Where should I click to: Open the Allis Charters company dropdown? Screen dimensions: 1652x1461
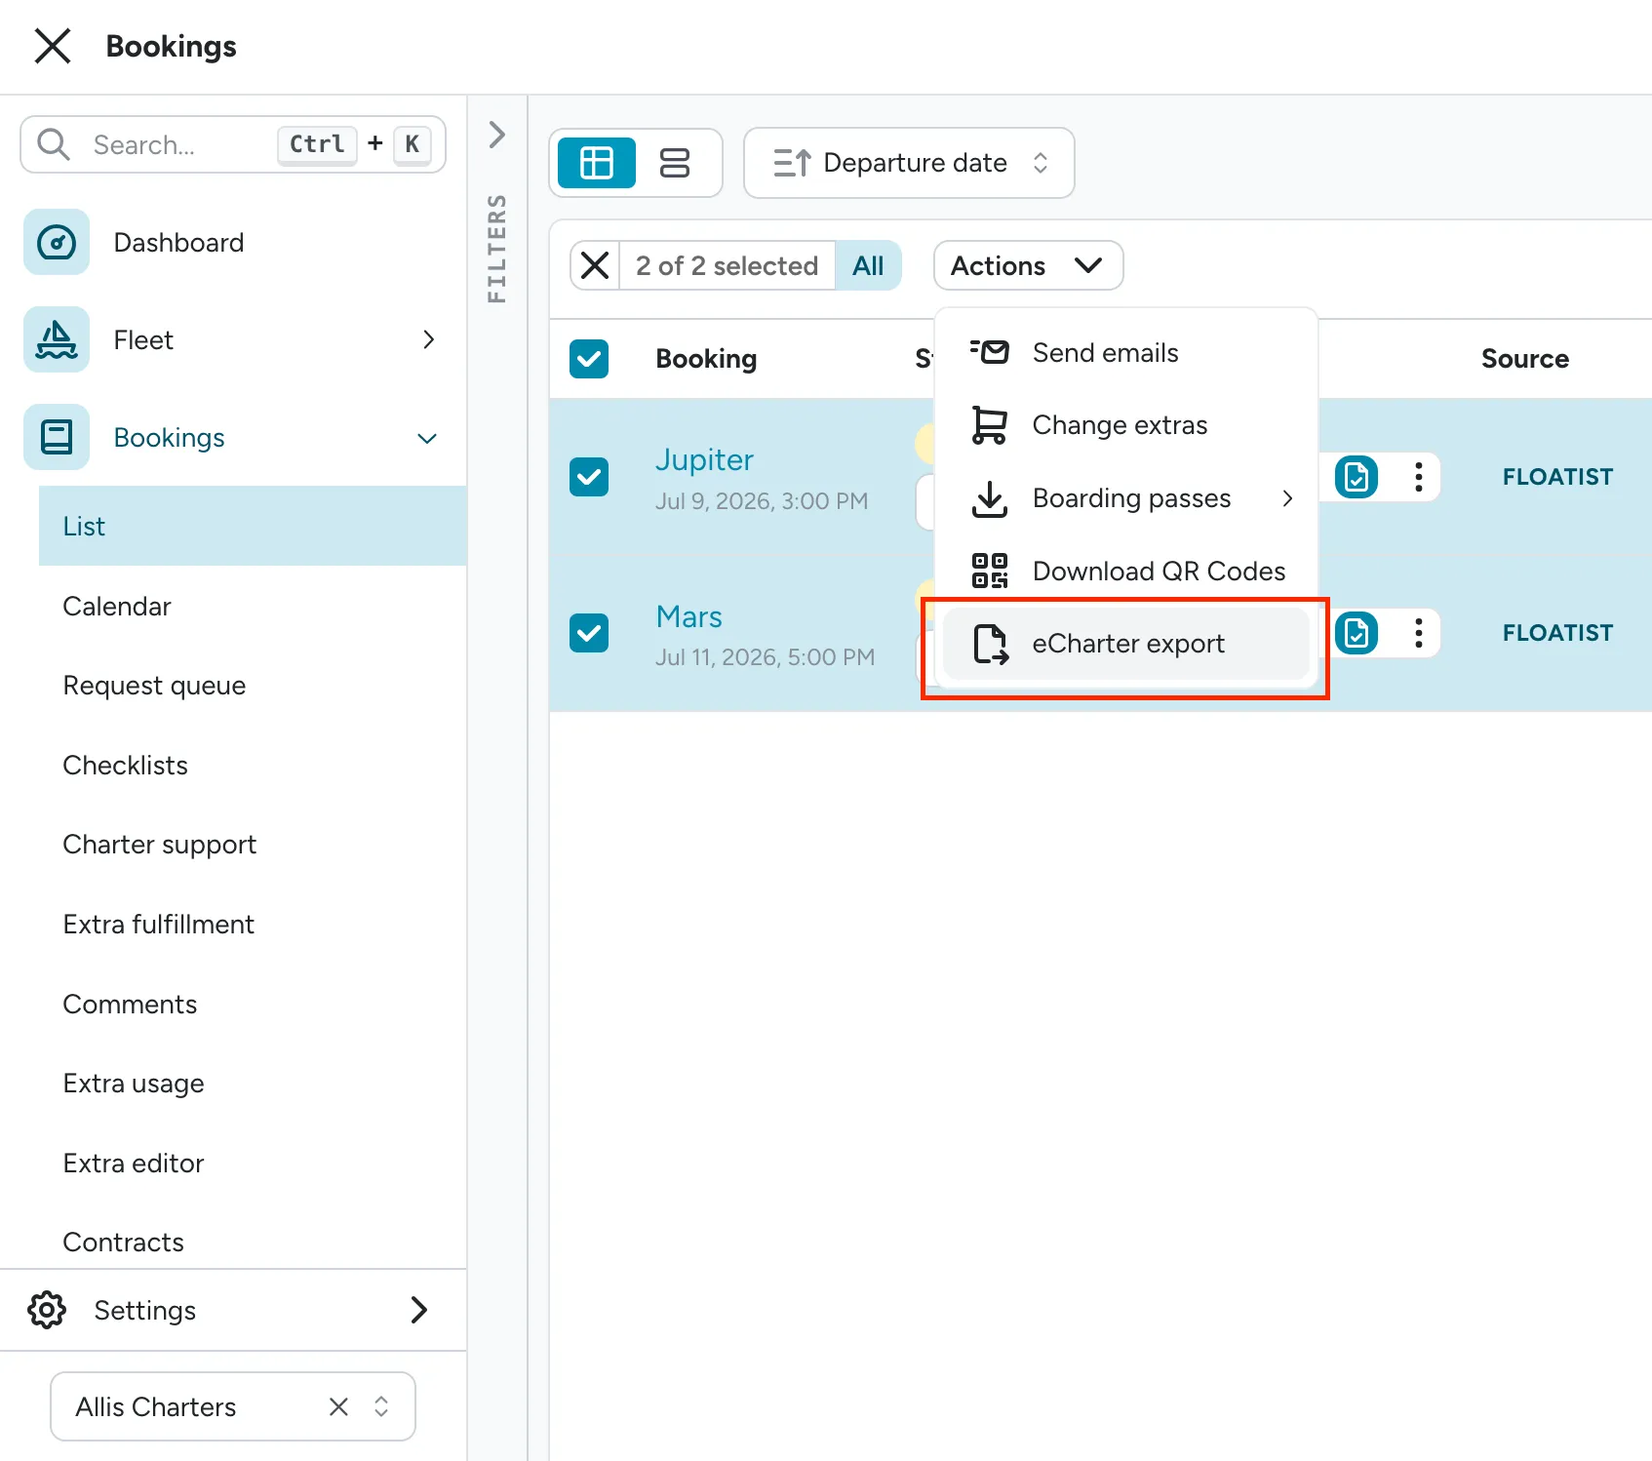tap(381, 1406)
